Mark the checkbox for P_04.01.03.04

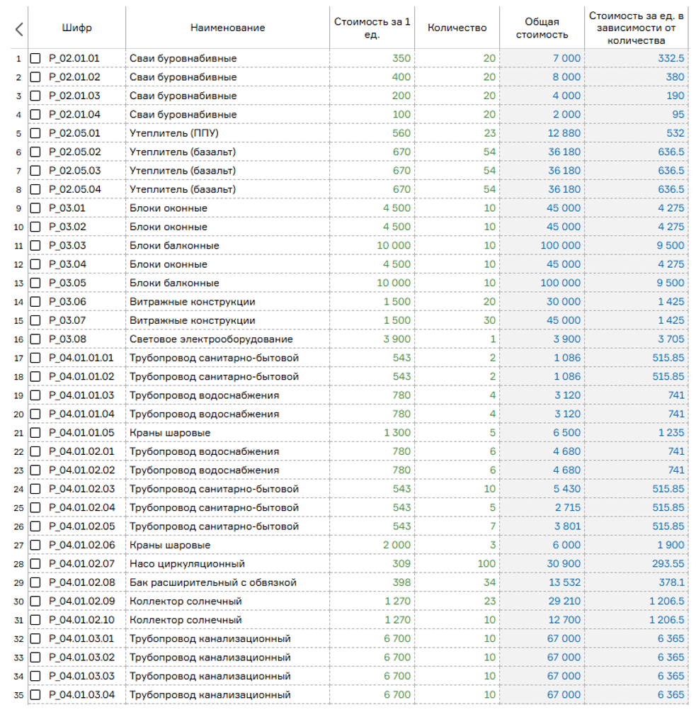[36, 695]
